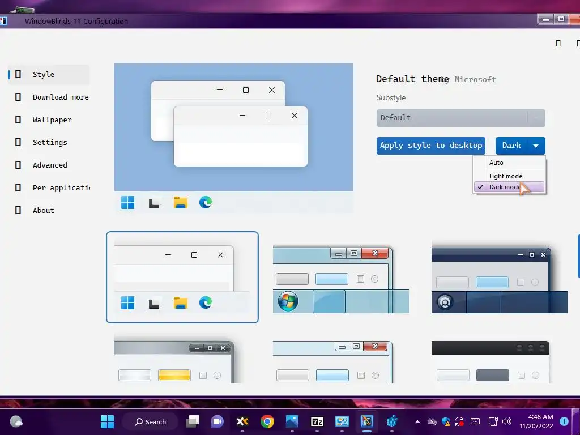Switch to the Advanced section
Viewport: 580px width, 435px height.
point(49,165)
